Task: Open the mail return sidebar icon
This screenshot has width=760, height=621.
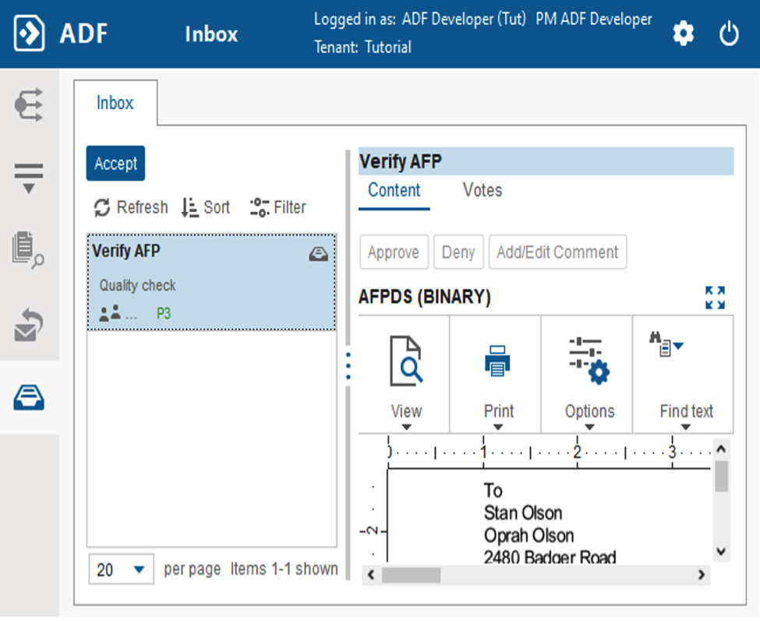Action: [x=29, y=325]
